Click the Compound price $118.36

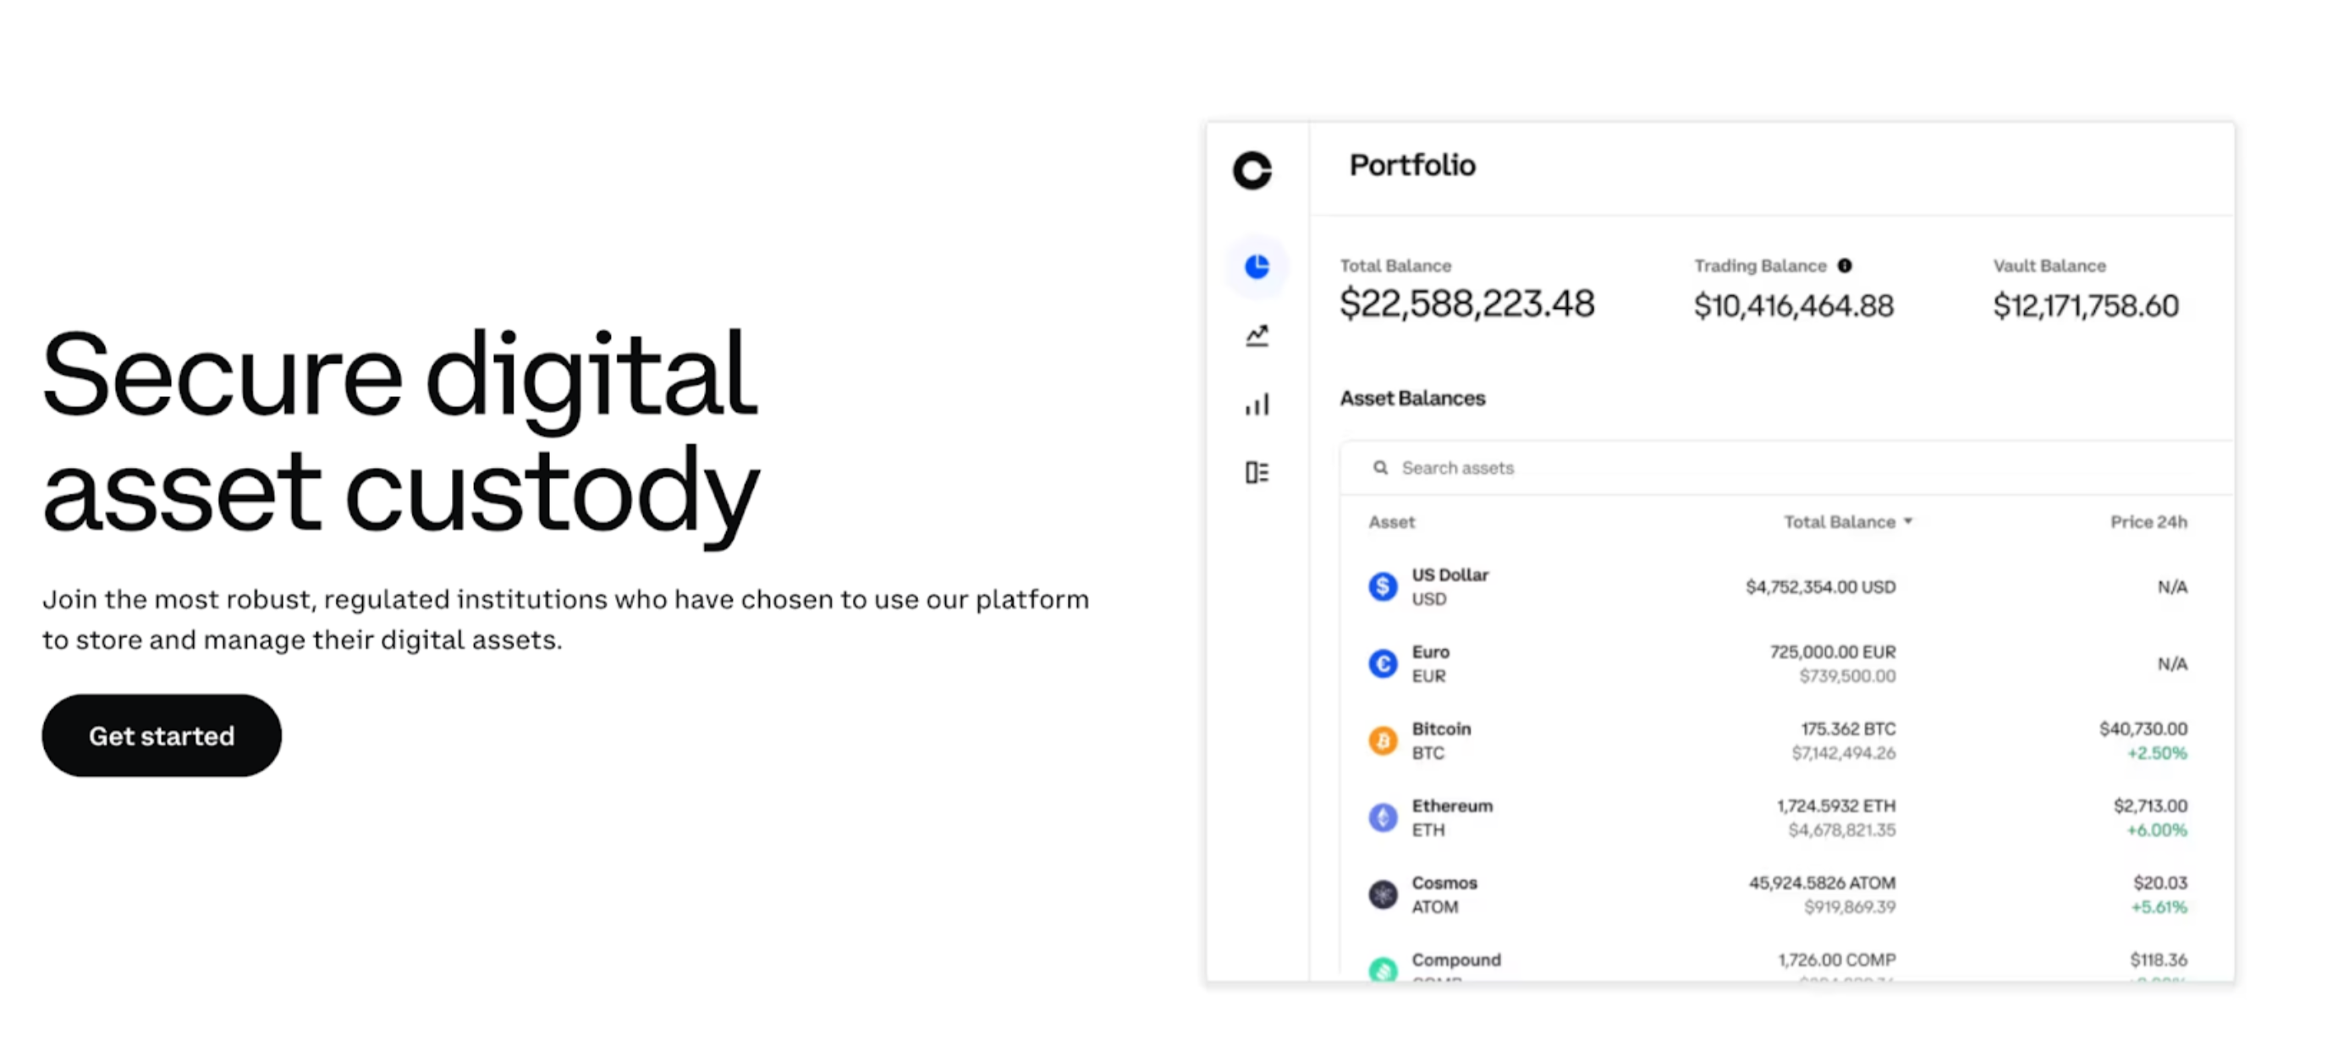pos(2158,960)
